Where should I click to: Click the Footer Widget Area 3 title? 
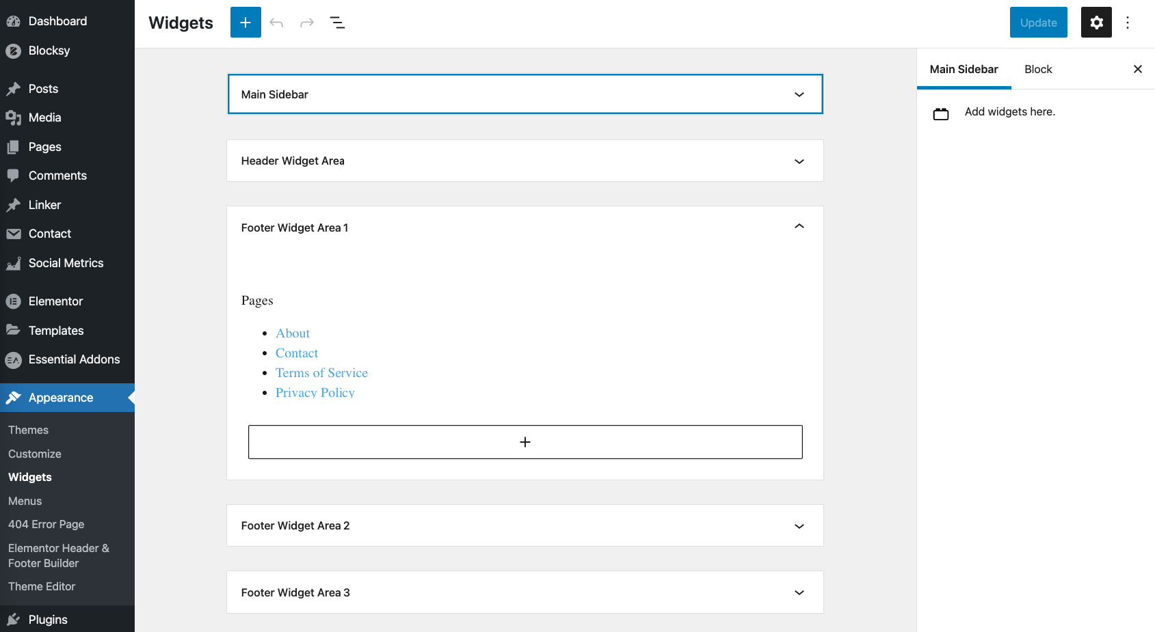(x=295, y=592)
